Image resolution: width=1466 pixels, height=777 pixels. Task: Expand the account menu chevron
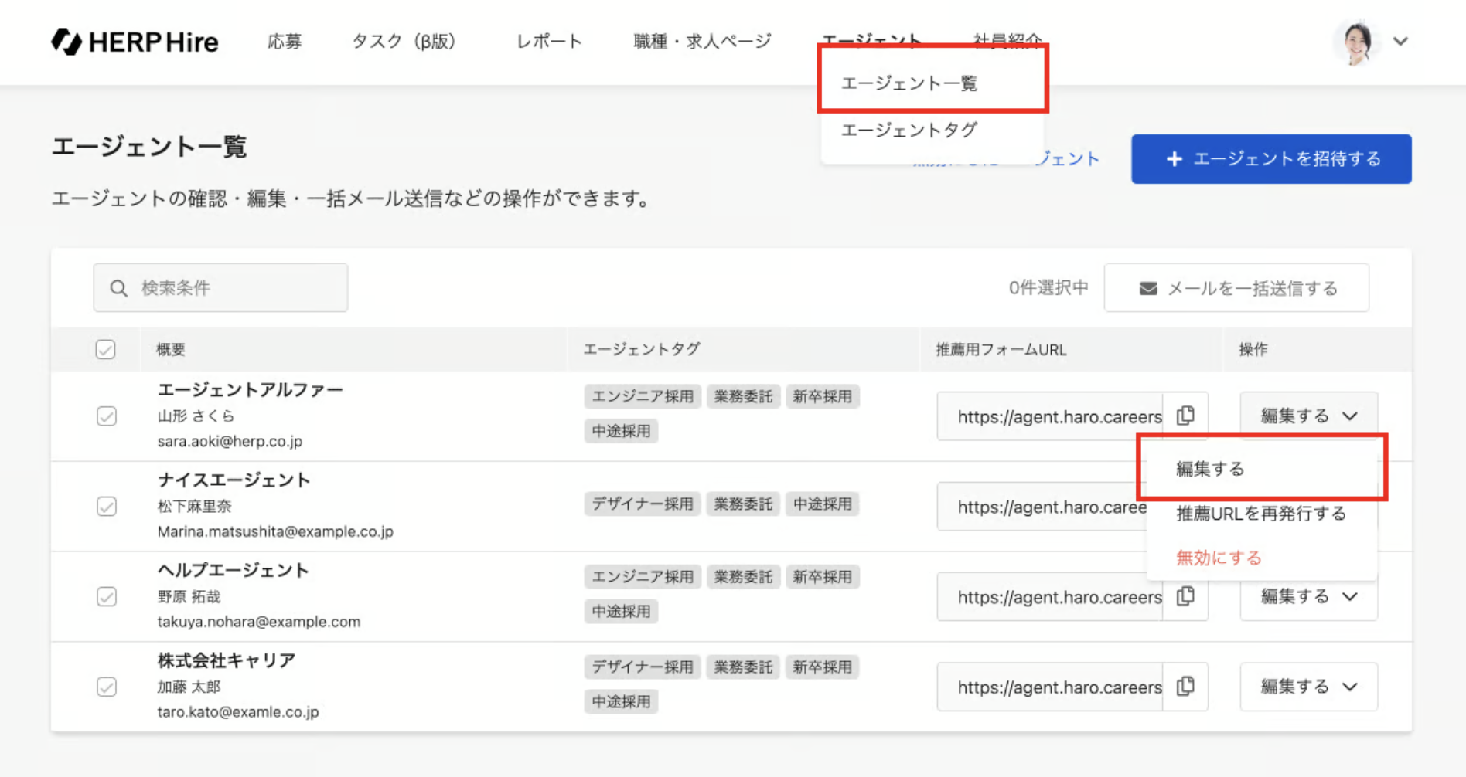point(1400,42)
